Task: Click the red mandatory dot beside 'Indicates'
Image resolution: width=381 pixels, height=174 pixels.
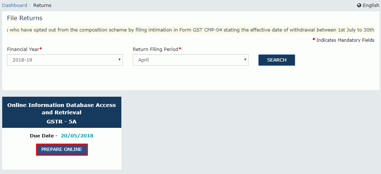Action: click(314, 39)
